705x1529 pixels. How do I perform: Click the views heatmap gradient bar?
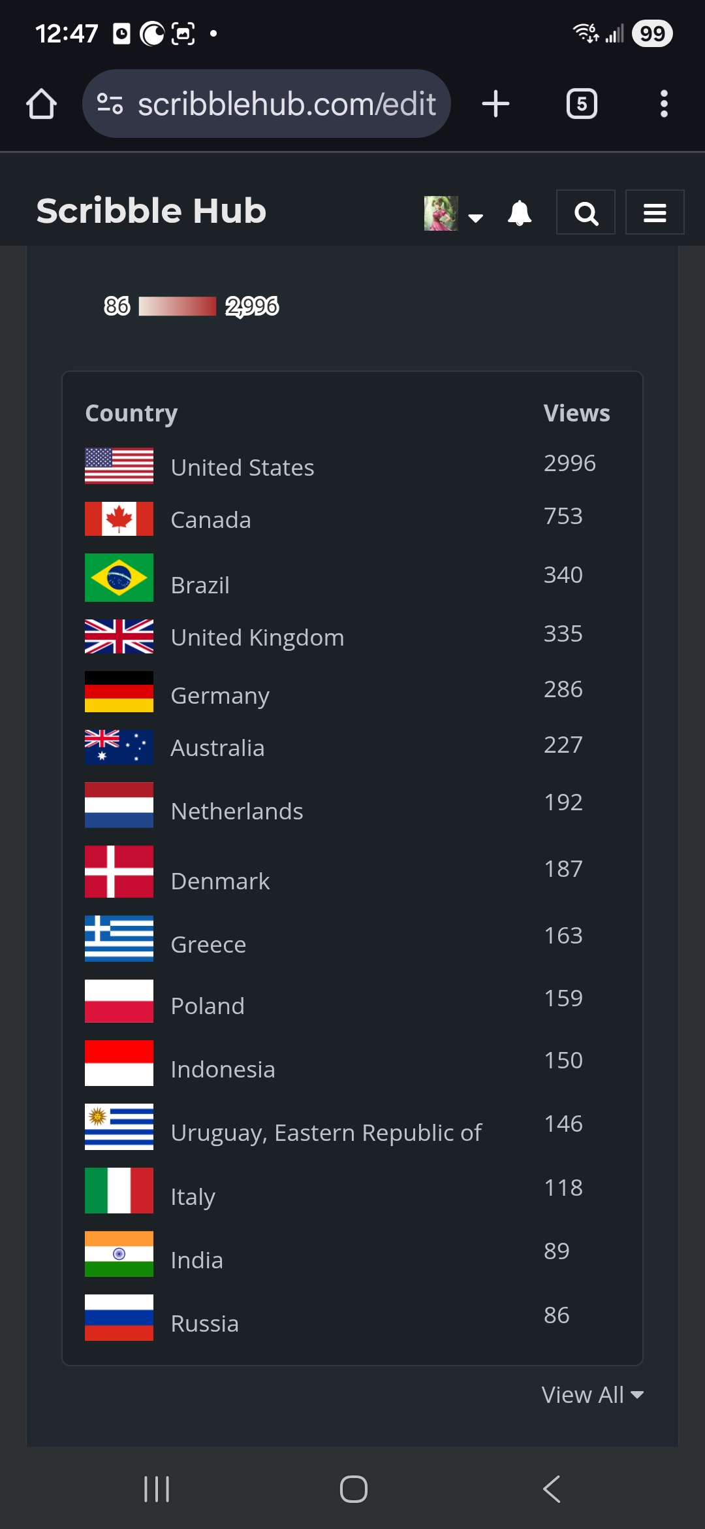click(x=176, y=306)
